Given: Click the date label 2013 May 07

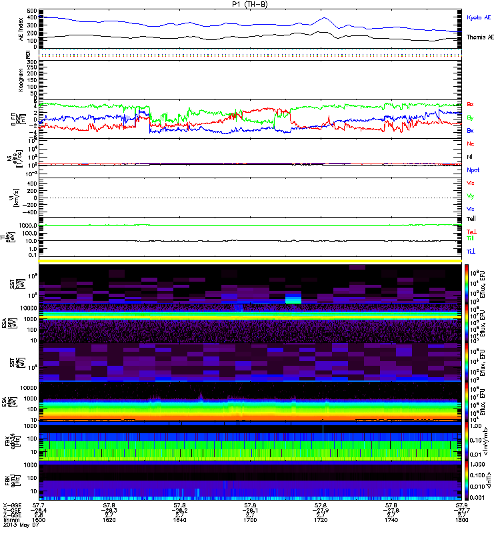Looking at the screenshot, I should pyautogui.click(x=21, y=525).
